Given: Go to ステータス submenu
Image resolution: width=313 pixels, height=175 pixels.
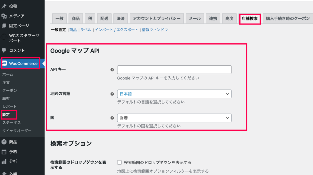Looking at the screenshot, I should (11, 123).
